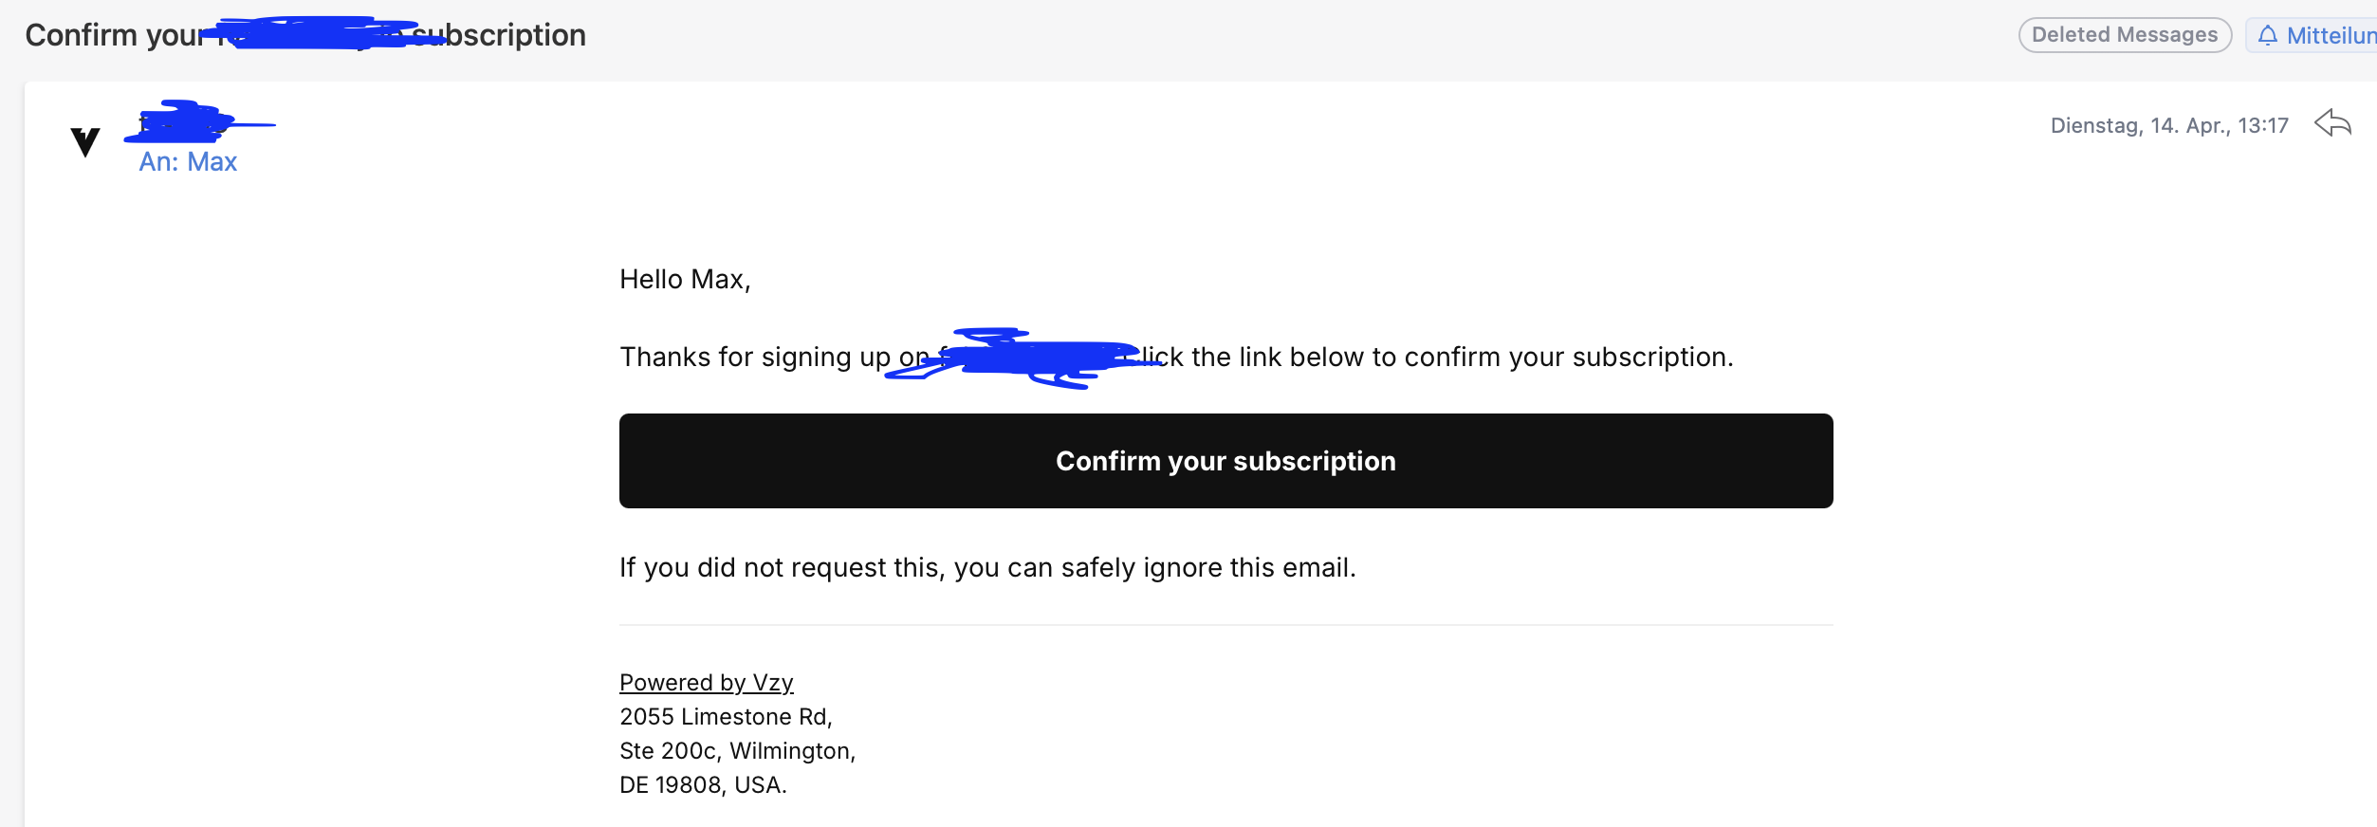Click the sender's black V avatar
Image resolution: width=2377 pixels, height=827 pixels.
85,141
